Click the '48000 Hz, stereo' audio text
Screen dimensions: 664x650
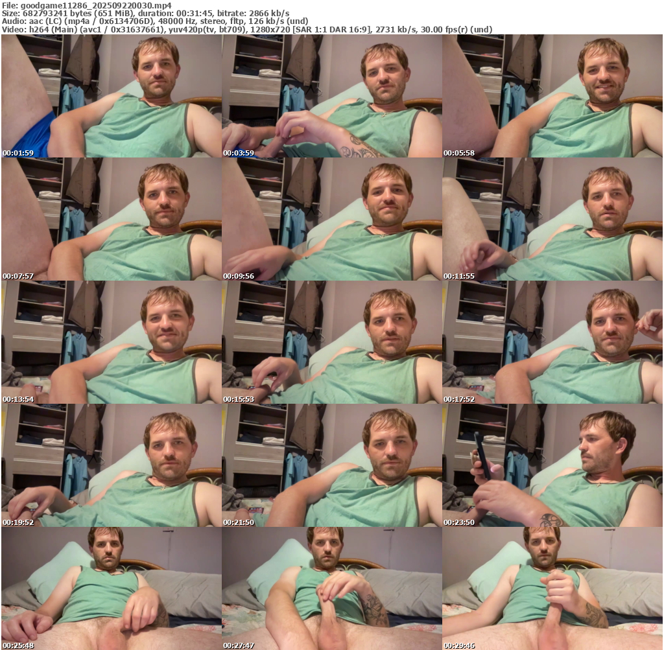coord(190,21)
